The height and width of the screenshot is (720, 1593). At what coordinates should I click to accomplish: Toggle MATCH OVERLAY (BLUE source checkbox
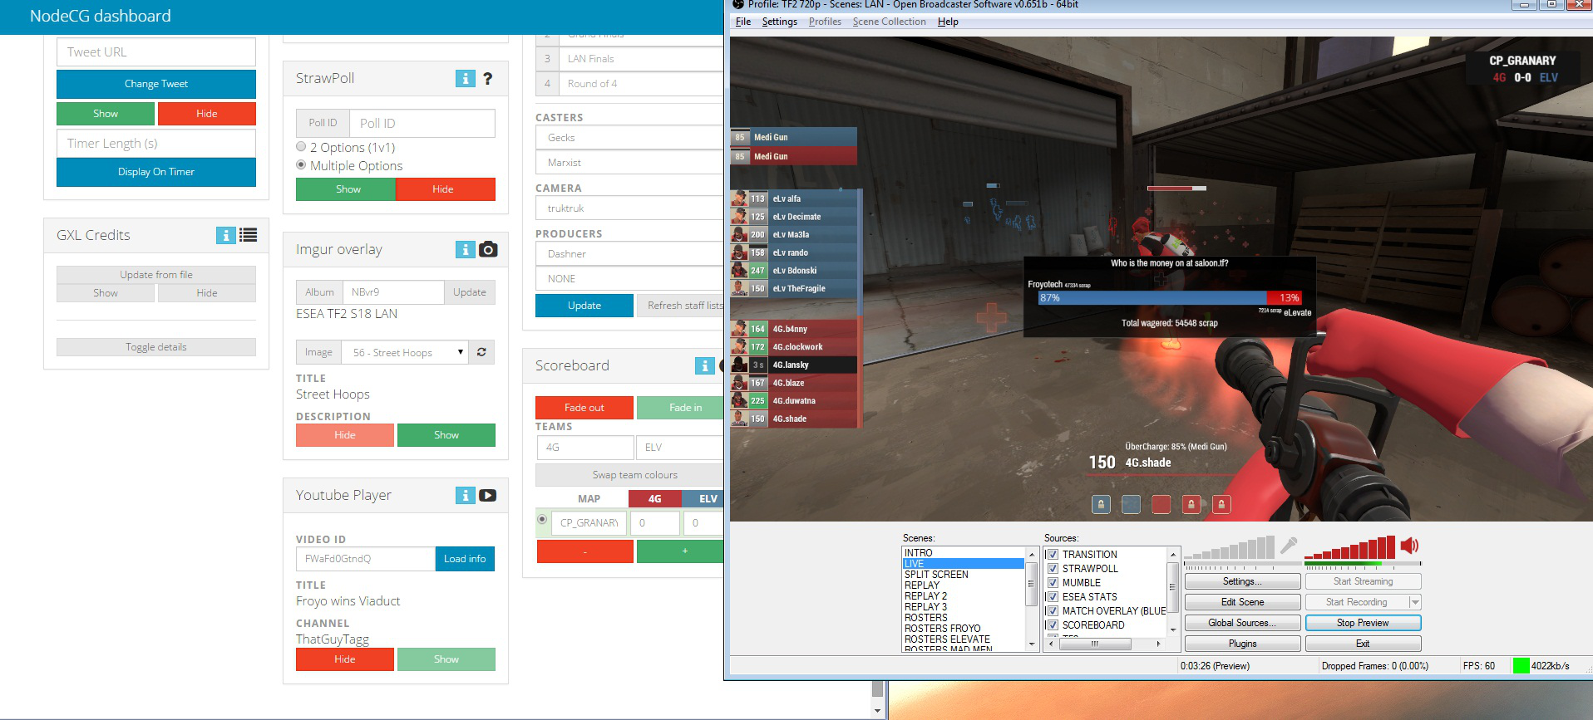coord(1053,611)
